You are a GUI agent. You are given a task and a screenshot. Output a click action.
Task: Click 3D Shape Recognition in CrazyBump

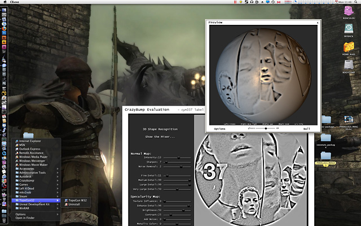coord(160,129)
